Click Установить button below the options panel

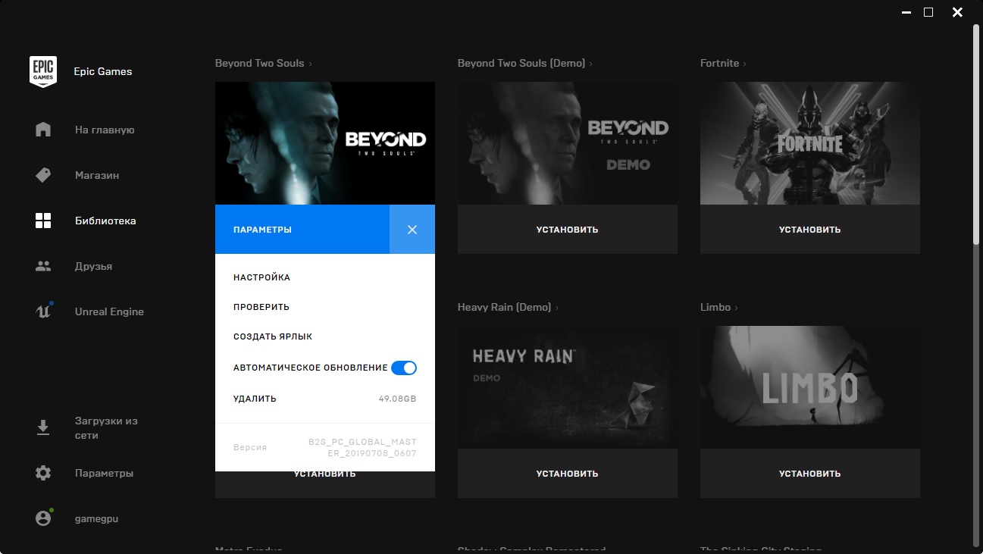tap(325, 484)
